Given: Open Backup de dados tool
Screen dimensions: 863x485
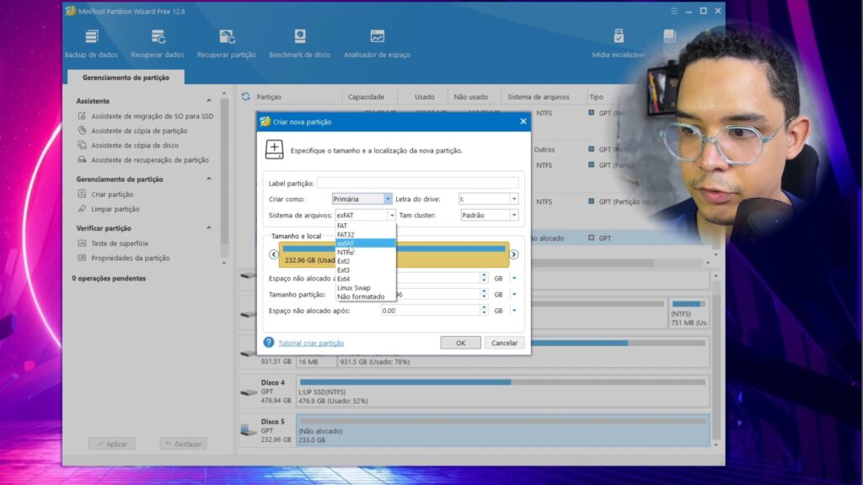Looking at the screenshot, I should (x=91, y=44).
